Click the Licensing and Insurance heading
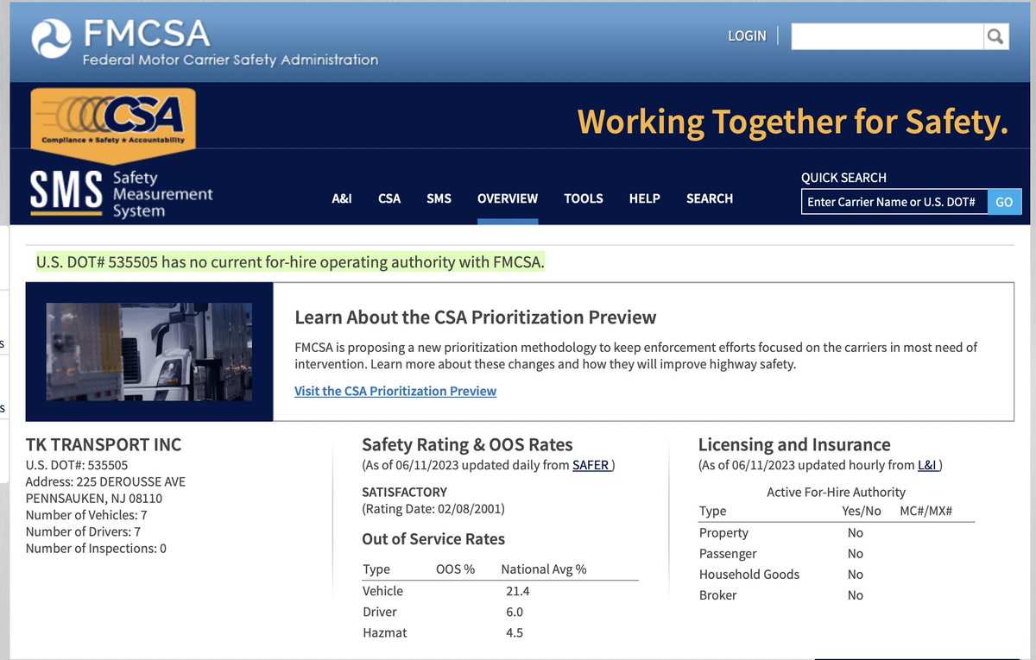This screenshot has height=660, width=1036. click(x=794, y=445)
